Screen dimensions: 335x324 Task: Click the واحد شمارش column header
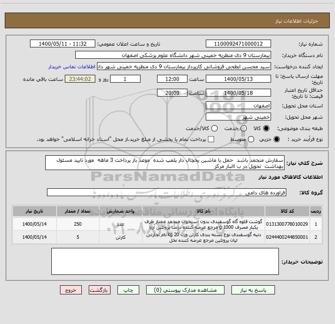pyautogui.click(x=121, y=211)
